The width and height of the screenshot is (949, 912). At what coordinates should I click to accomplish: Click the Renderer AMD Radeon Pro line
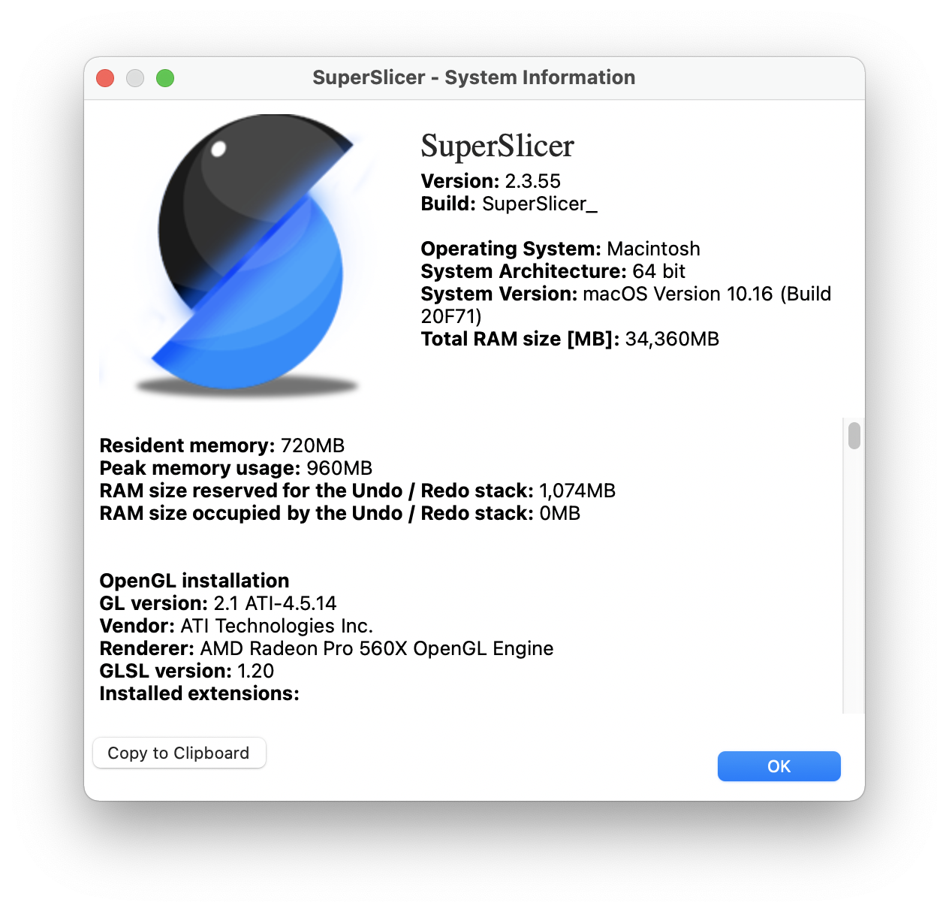327,648
